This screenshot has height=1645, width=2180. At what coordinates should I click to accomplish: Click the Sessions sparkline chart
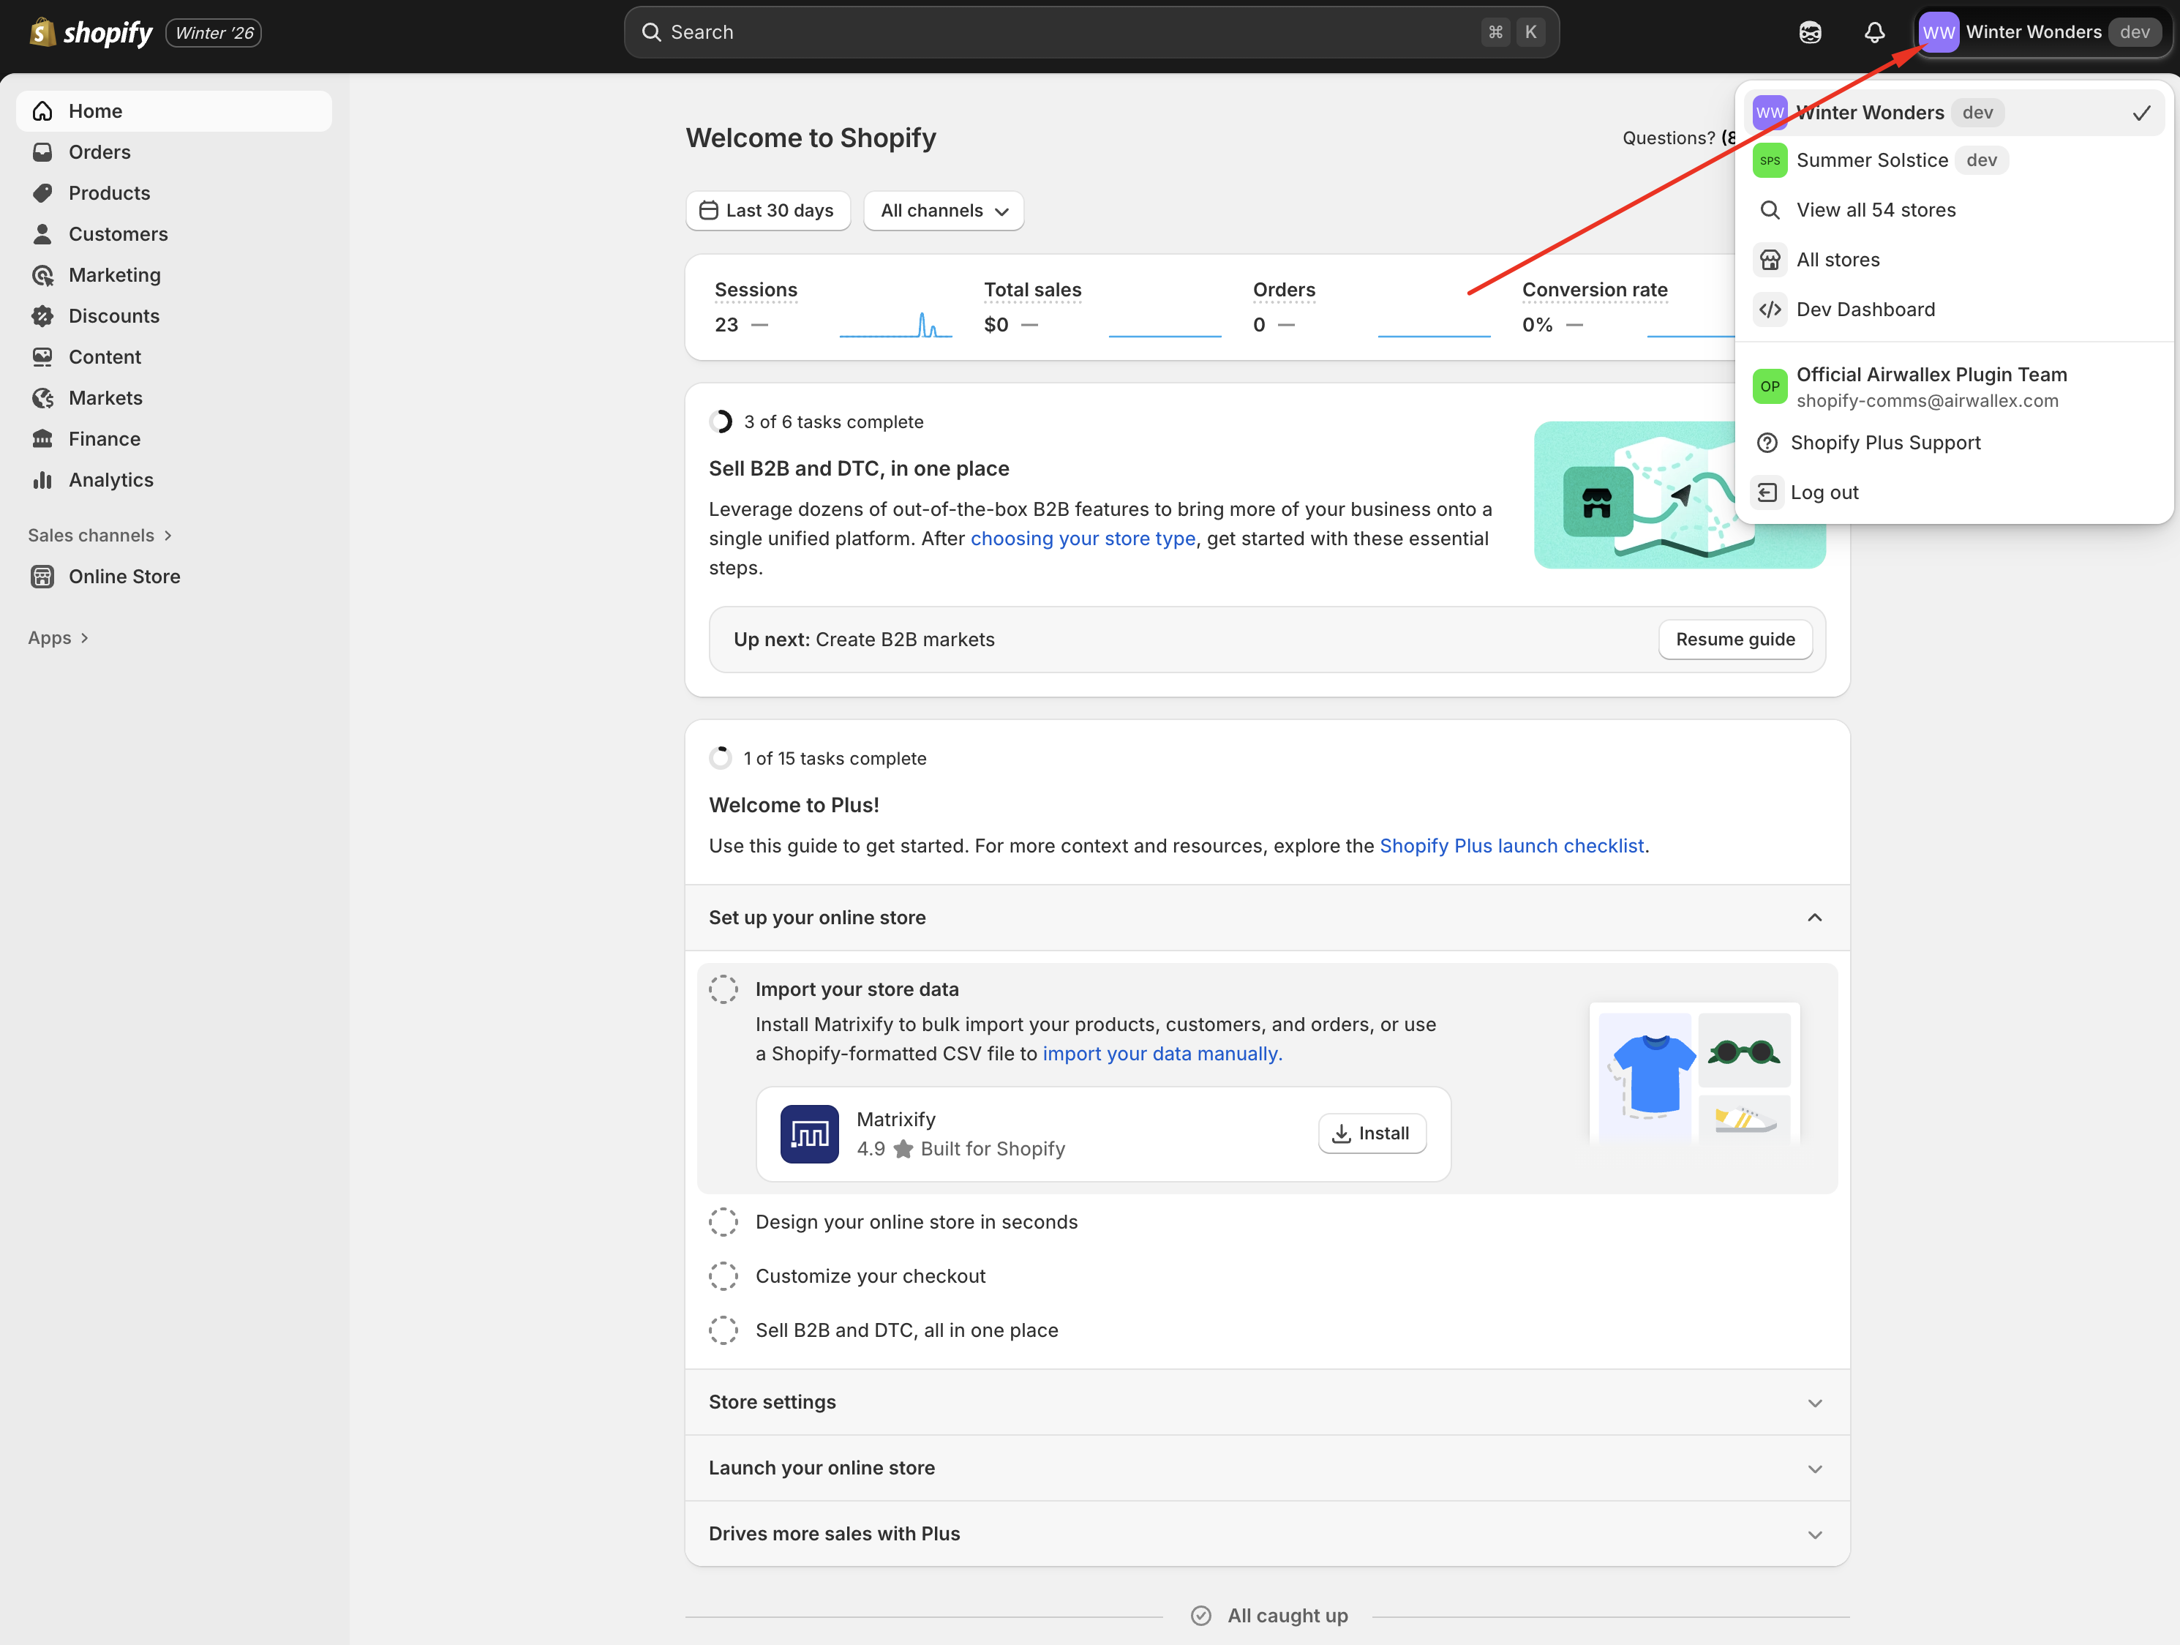coord(895,325)
